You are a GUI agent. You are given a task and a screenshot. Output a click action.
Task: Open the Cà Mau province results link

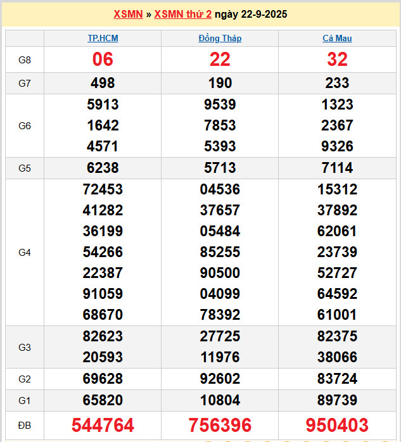pyautogui.click(x=337, y=38)
